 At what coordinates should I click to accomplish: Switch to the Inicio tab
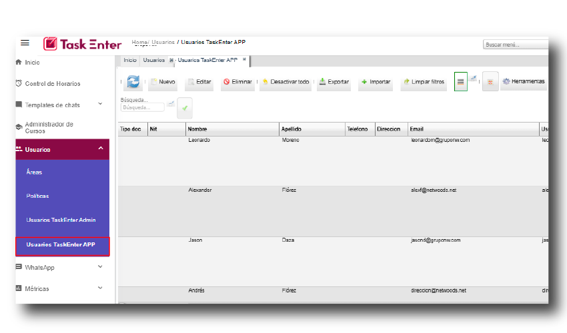(130, 60)
